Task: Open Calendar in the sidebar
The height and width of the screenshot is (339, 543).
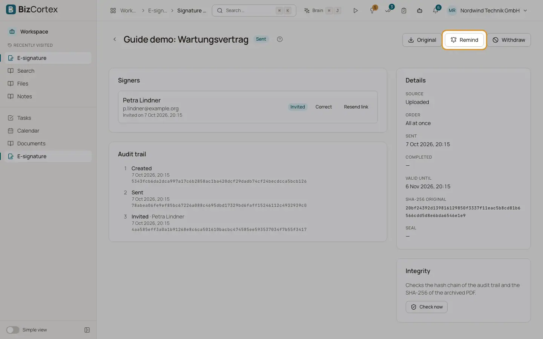Action: point(48,131)
